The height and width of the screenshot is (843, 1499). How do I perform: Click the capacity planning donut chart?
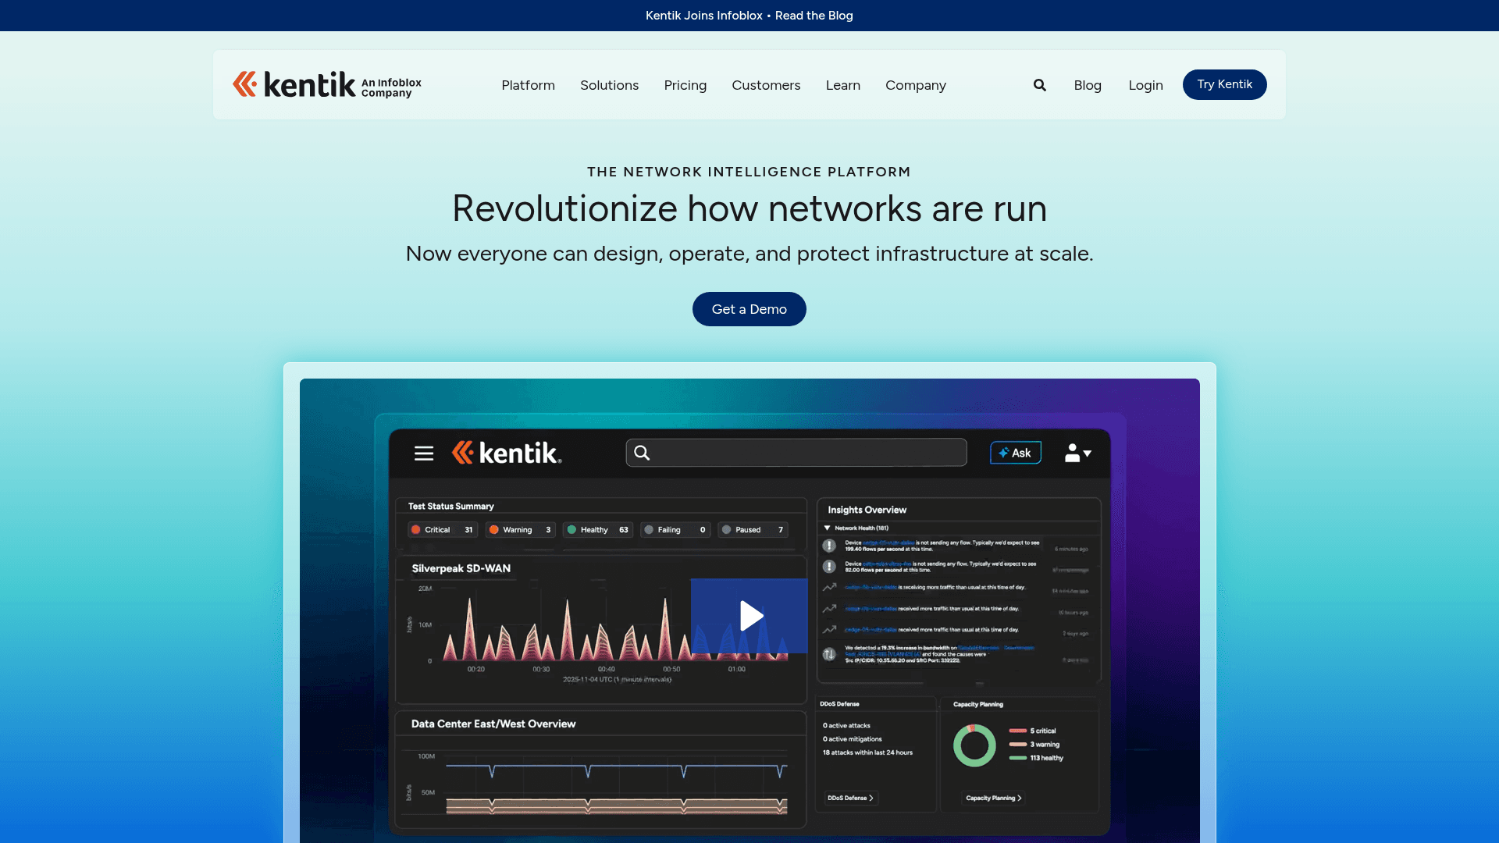pyautogui.click(x=974, y=745)
